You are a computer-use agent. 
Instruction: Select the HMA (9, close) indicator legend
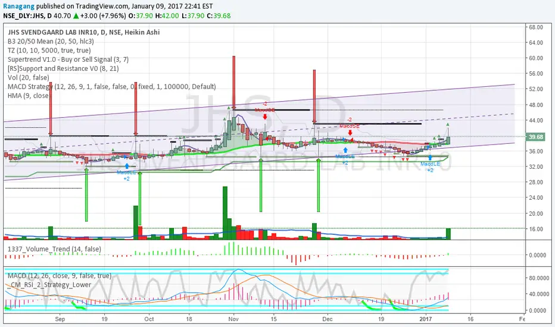click(x=29, y=96)
